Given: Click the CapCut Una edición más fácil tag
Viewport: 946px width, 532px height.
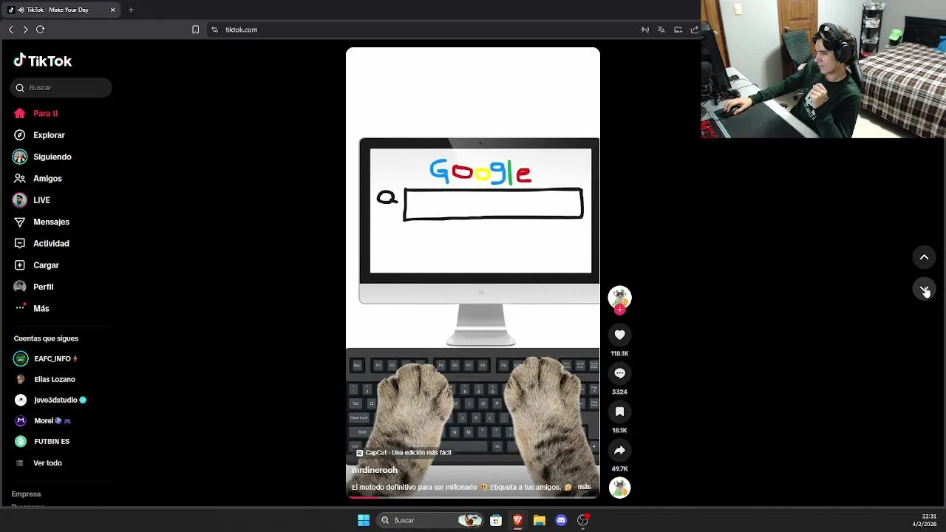Looking at the screenshot, I should [x=404, y=453].
